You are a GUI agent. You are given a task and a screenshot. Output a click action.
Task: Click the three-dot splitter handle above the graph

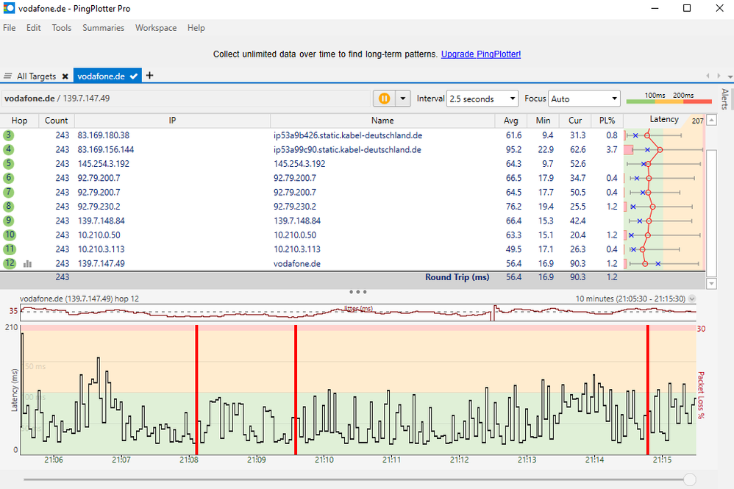[x=358, y=292]
